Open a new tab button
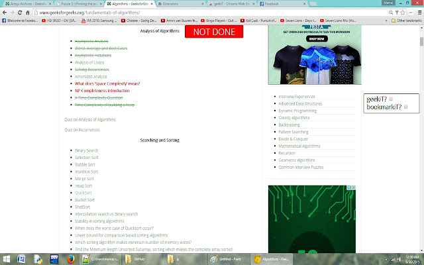 coord(313,4)
